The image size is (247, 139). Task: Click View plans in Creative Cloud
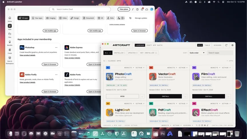point(124,9)
